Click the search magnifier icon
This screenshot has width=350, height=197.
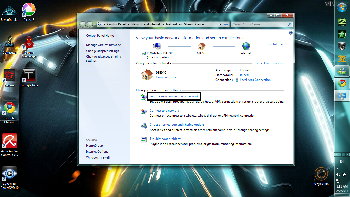(x=290, y=24)
